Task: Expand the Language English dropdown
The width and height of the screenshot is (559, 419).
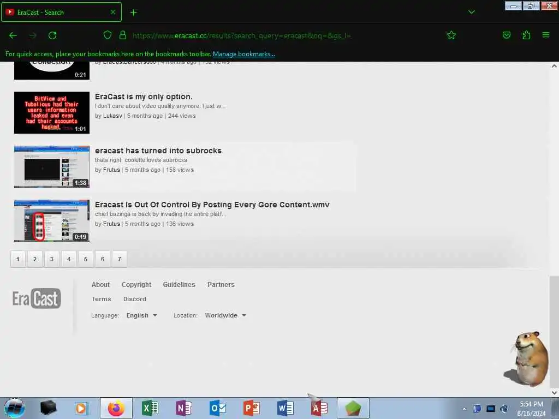Action: (x=141, y=315)
